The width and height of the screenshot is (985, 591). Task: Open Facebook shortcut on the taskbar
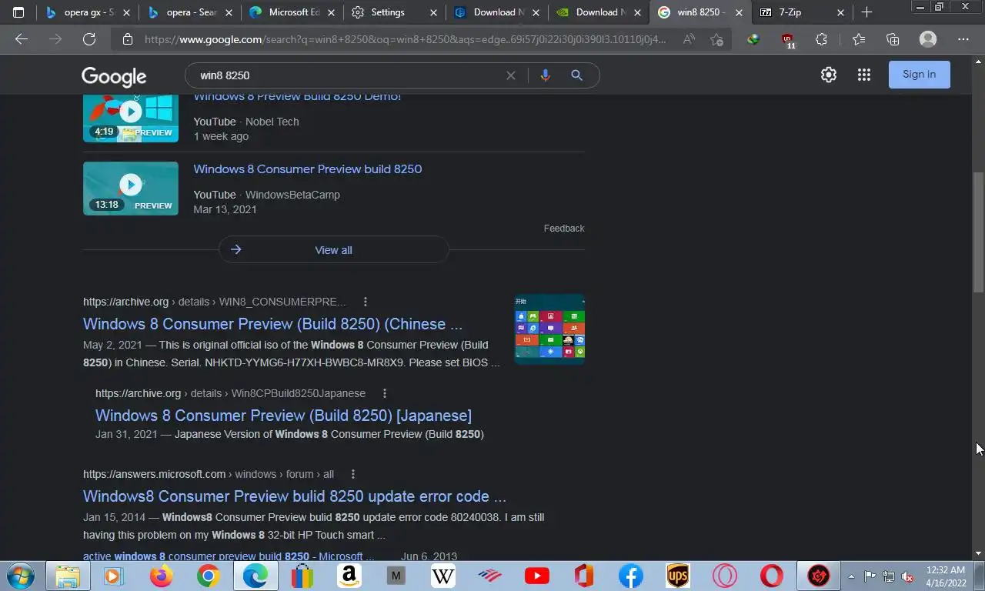coord(630,576)
